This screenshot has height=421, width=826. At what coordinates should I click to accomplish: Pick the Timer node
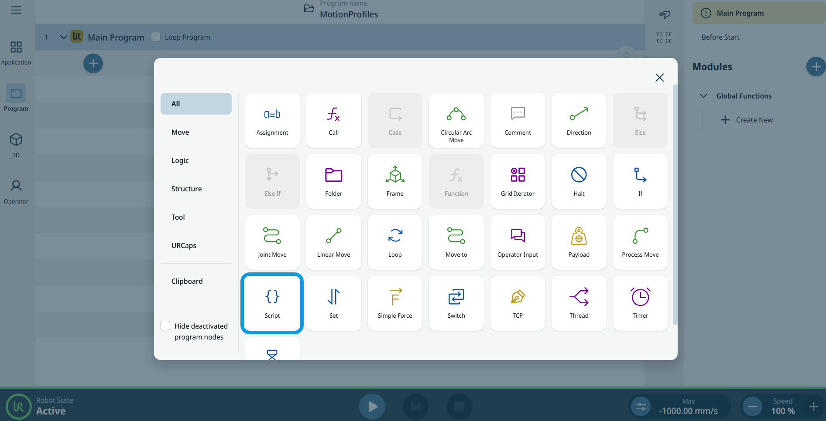coord(640,303)
